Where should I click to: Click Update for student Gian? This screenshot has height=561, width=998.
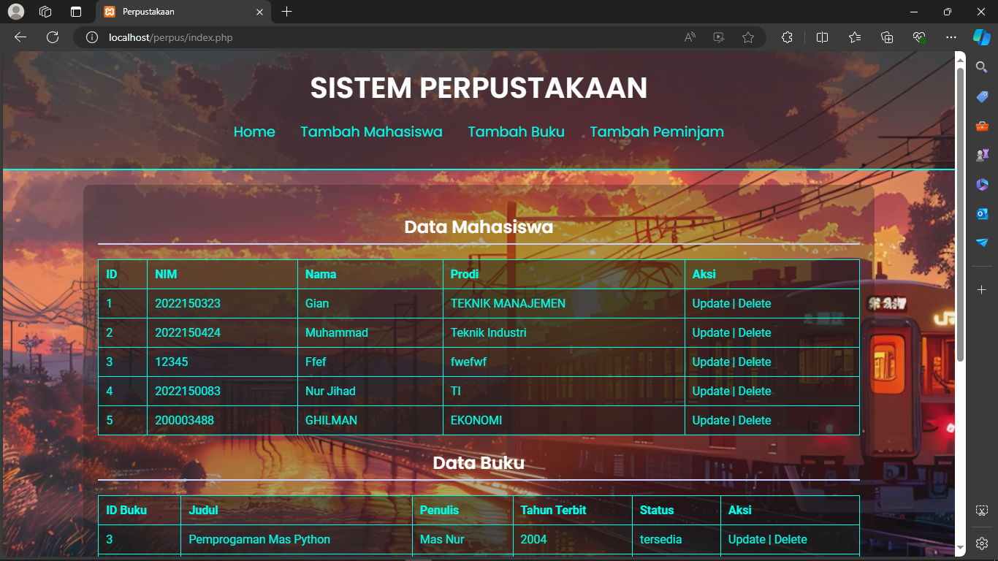click(x=710, y=304)
